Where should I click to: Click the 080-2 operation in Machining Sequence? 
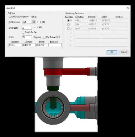pos(81,29)
